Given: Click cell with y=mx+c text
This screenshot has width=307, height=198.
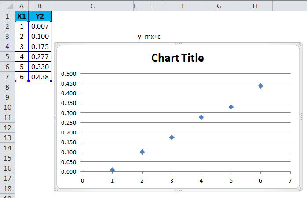Looking at the screenshot, I should click(x=149, y=37).
